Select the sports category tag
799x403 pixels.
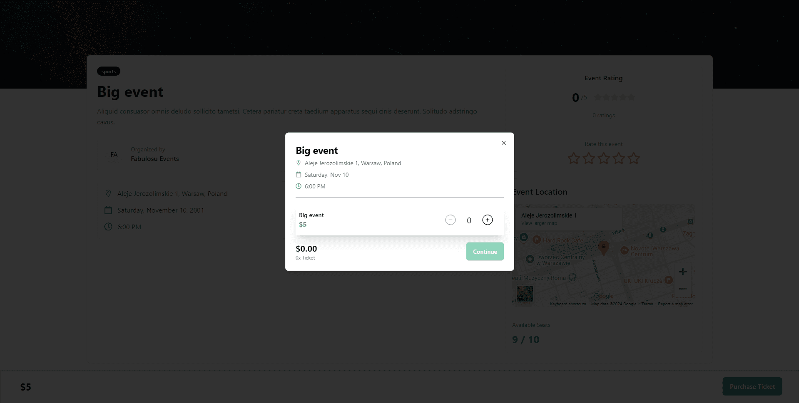(x=108, y=71)
